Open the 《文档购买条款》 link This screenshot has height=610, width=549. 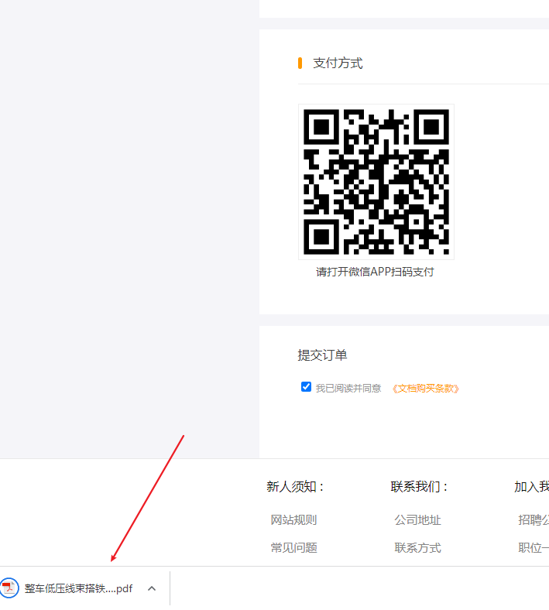tap(426, 389)
